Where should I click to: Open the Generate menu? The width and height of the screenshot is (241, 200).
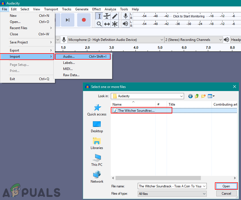pos(82,9)
